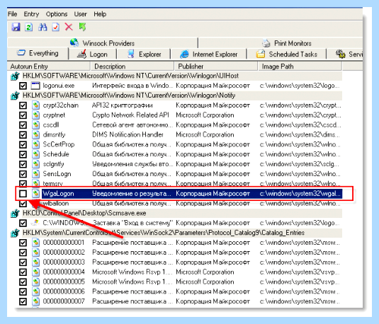Image resolution: width=379 pixels, height=324 pixels.
Task: Select the 000000000003 entry name
Action: coord(64,262)
